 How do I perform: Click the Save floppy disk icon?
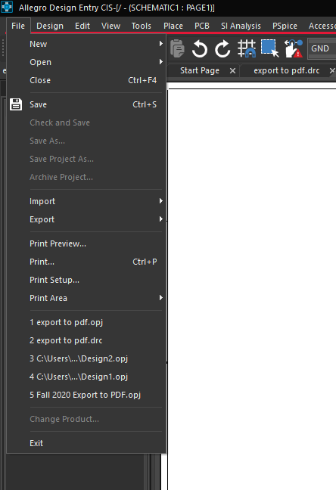[16, 104]
